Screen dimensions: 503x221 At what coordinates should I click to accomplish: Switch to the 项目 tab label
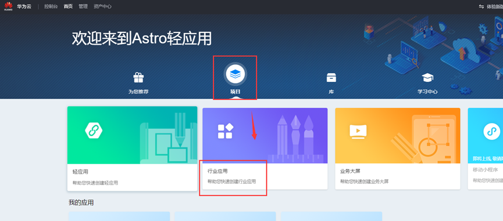coord(236,92)
